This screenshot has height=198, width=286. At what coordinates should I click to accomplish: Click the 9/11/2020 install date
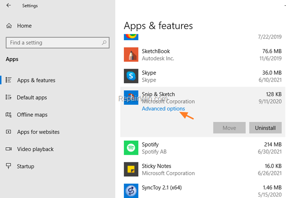[270, 101]
